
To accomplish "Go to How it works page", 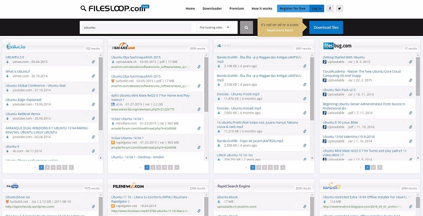I will [x=262, y=8].
